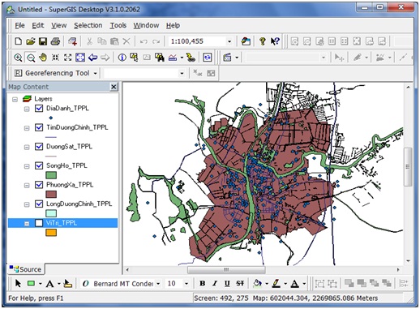
Task: Open the Georeferencing Tool dropdown
Action: tap(96, 73)
